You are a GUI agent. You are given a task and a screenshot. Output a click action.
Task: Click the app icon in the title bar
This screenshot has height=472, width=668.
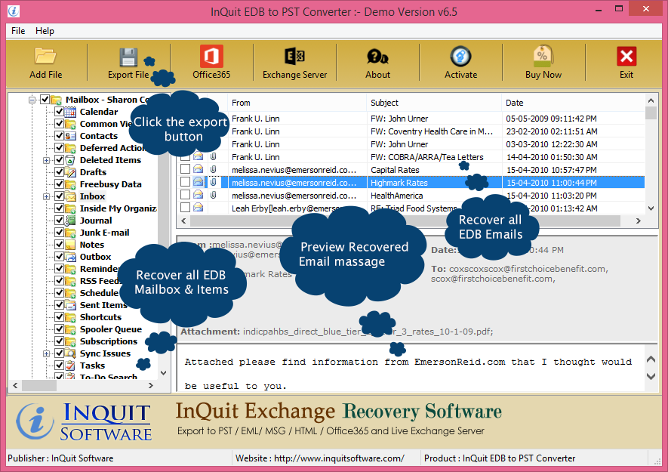[x=14, y=11]
